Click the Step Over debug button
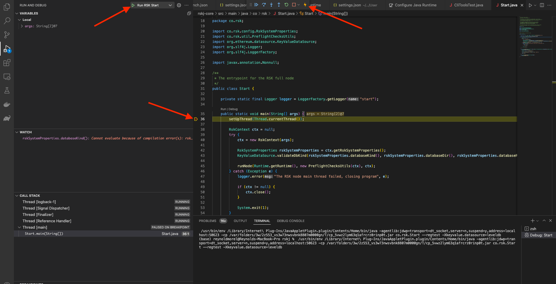Viewport: 556px width, 284px height. 264,5
